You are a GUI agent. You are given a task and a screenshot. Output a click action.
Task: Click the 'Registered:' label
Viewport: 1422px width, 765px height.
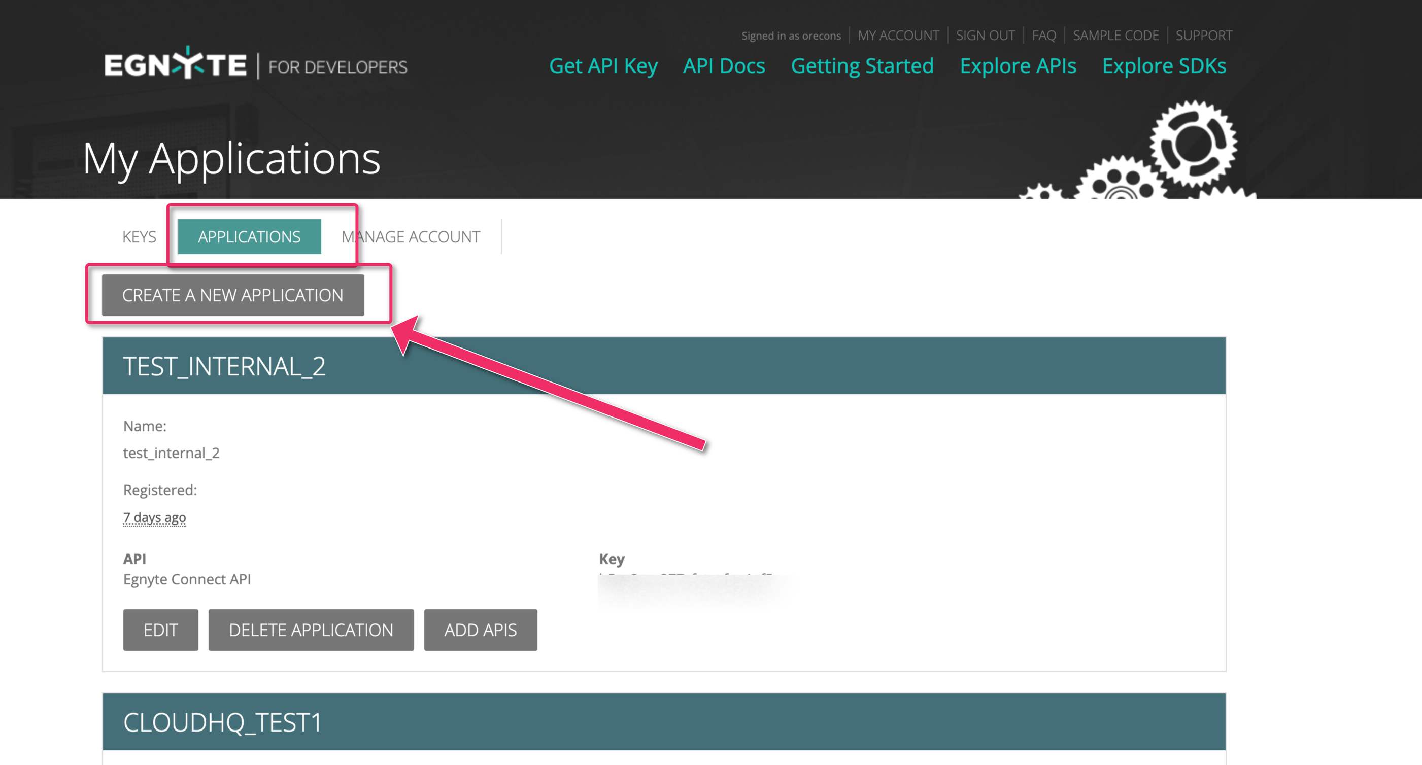(160, 490)
